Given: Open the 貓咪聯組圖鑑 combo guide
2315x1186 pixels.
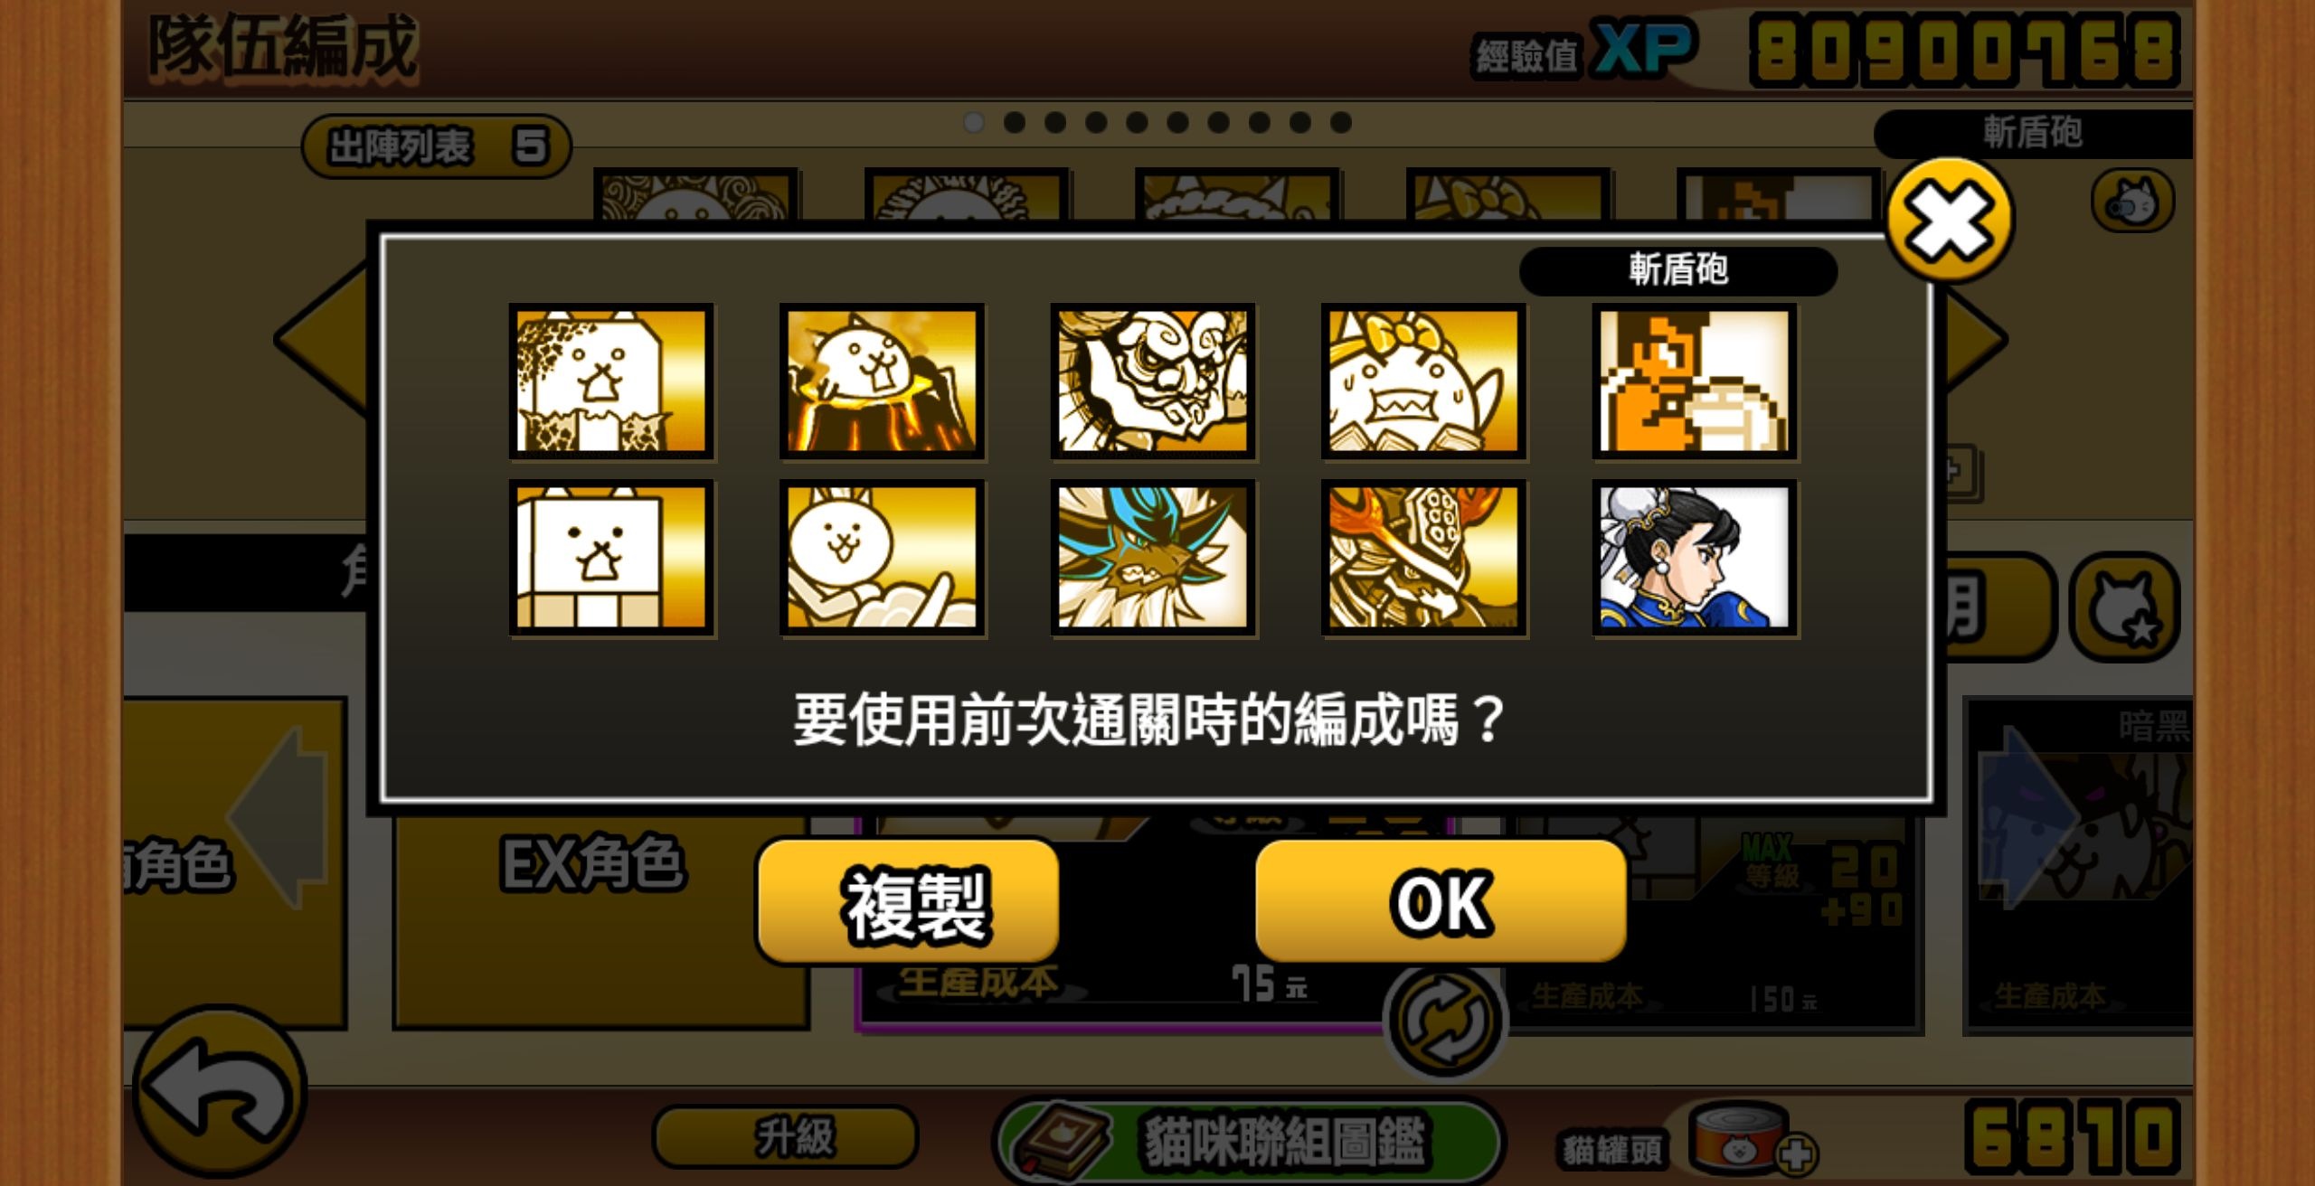Looking at the screenshot, I should [1249, 1141].
